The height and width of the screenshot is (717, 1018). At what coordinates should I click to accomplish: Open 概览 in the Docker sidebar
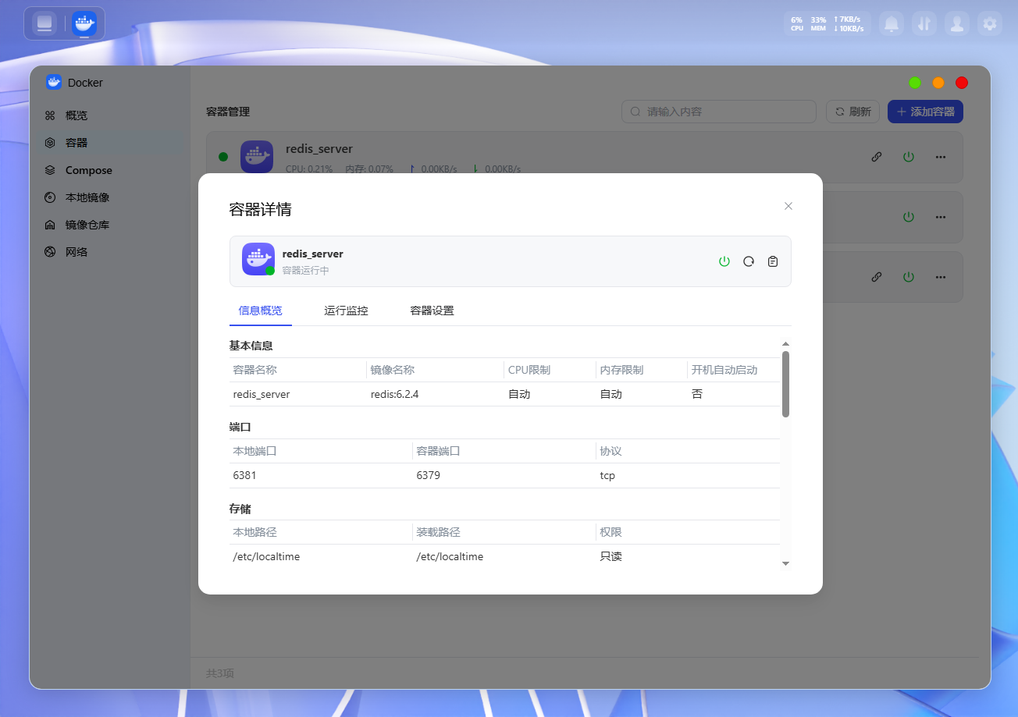point(111,115)
